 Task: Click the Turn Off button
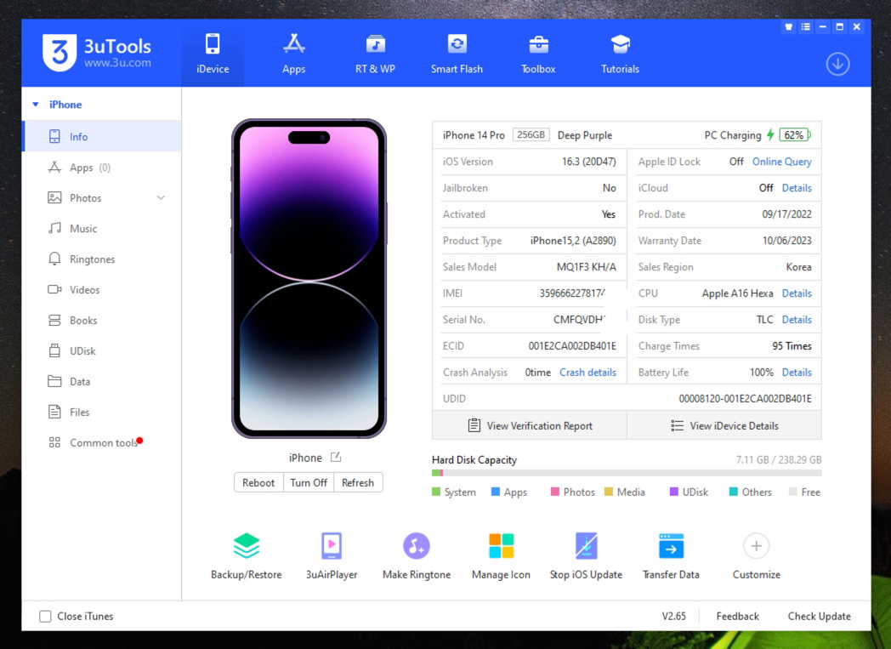309,482
